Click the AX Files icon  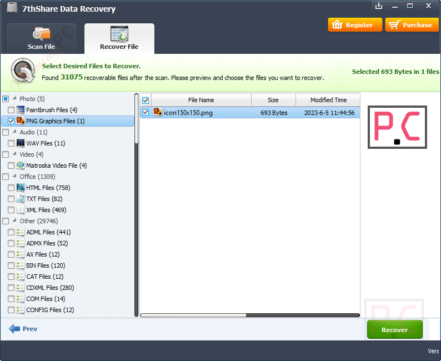point(21,254)
